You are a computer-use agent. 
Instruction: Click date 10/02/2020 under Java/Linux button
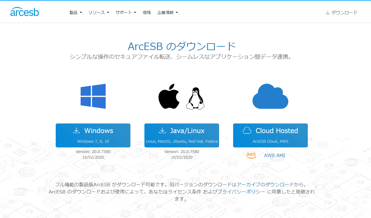pyautogui.click(x=182, y=157)
